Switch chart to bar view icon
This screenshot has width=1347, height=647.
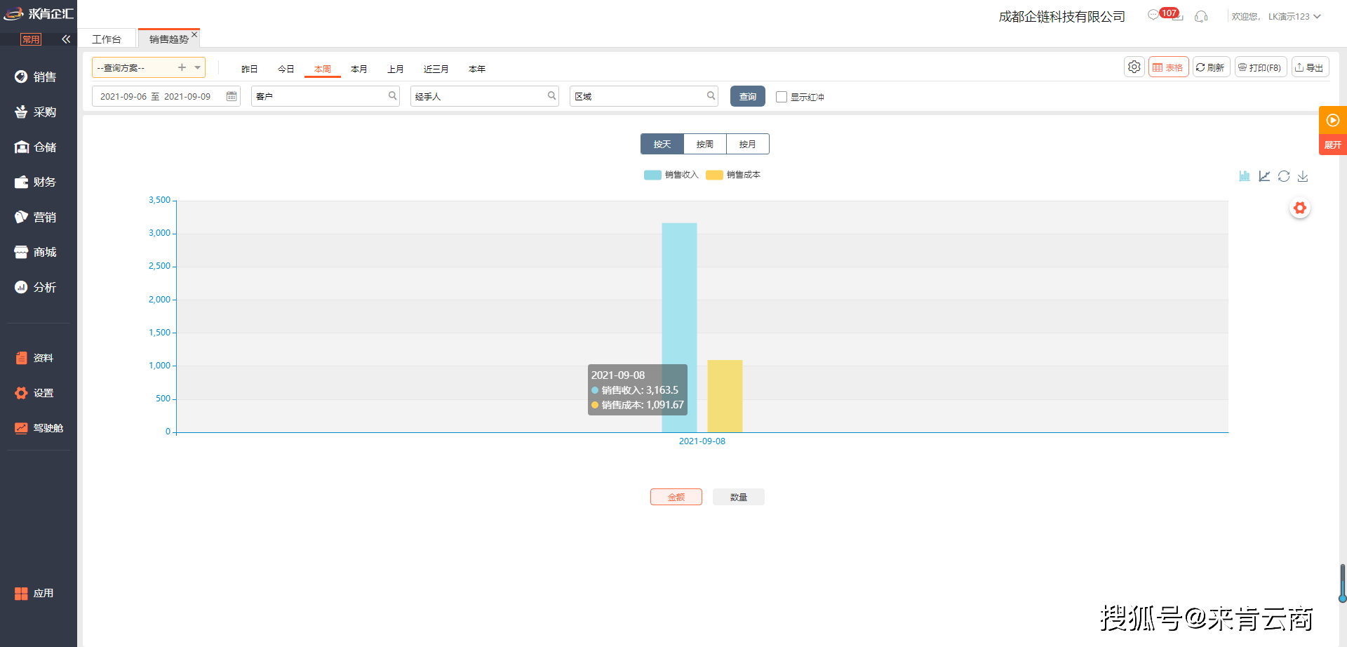coord(1245,176)
